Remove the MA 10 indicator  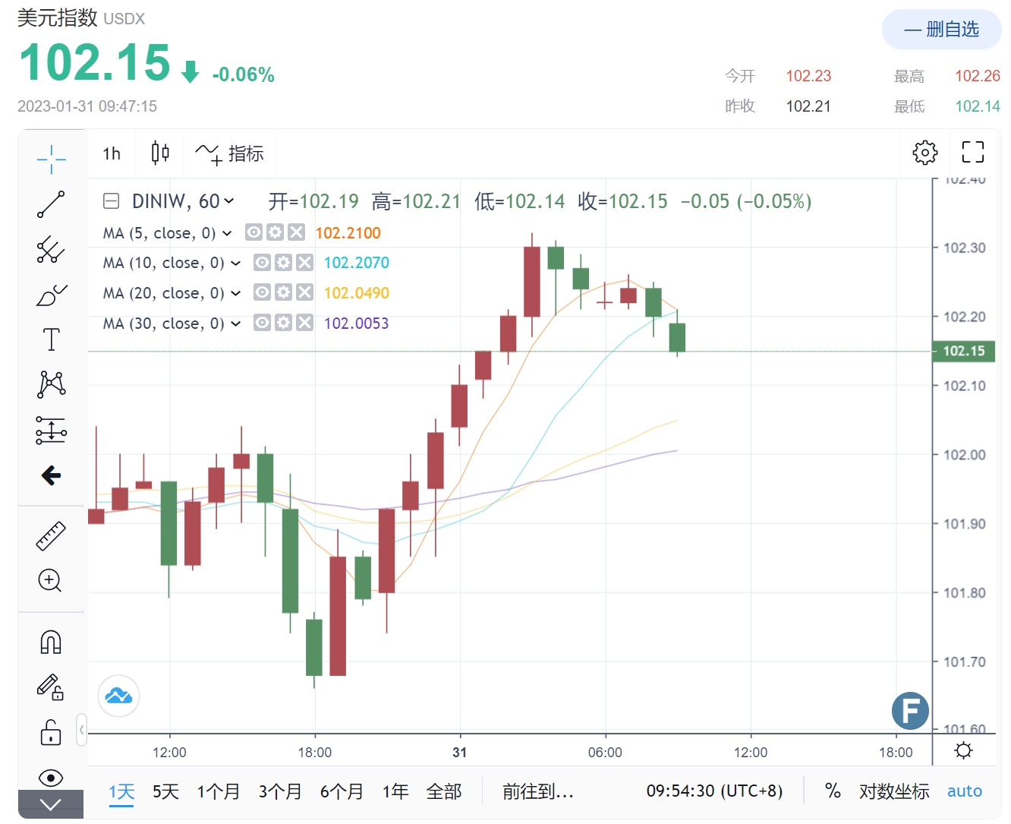(x=304, y=263)
